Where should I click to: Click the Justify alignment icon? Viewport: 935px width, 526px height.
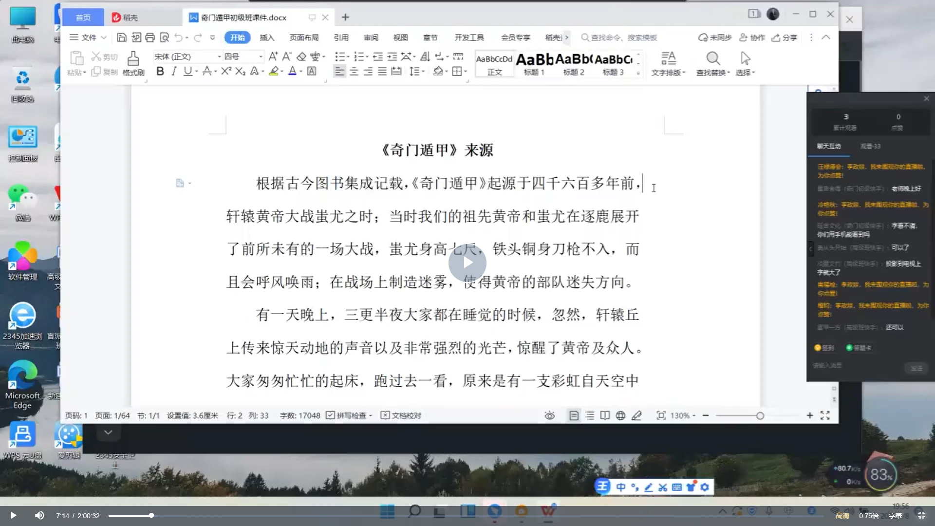[x=382, y=72]
